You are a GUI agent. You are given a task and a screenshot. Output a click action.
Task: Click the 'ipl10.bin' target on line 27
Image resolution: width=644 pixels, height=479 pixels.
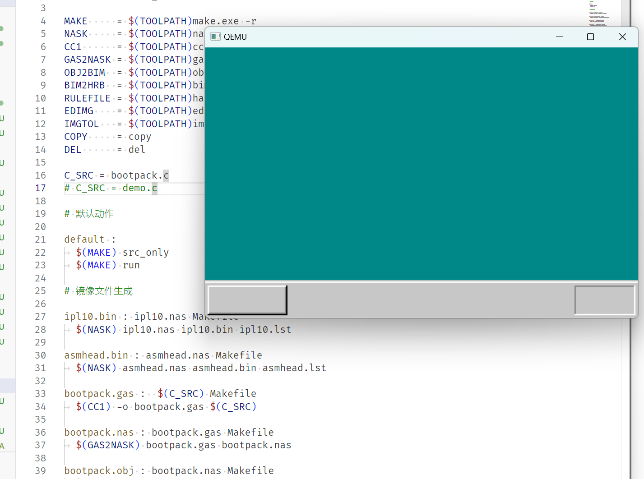tap(90, 317)
